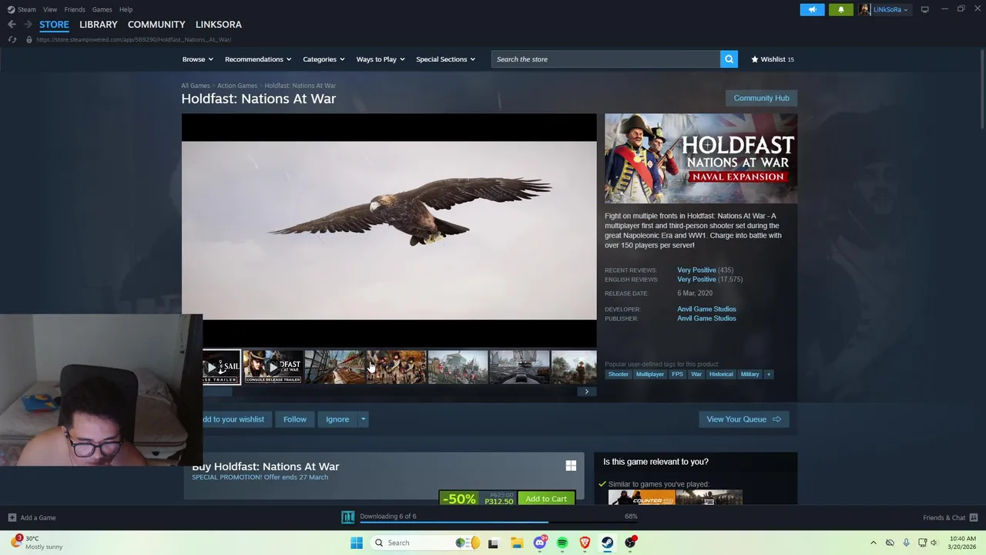This screenshot has width=986, height=555.
Task: Expand the Recommendations dropdown
Action: click(x=258, y=59)
